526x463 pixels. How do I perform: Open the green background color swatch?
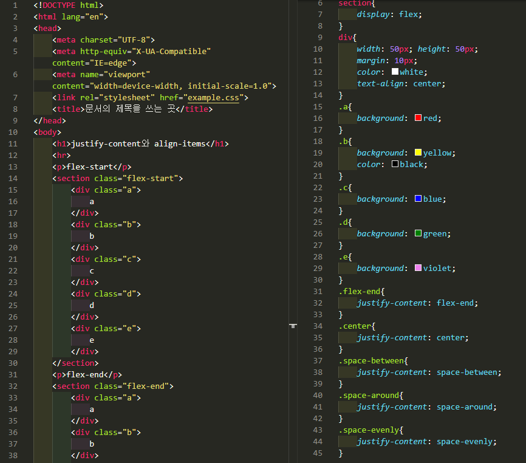pyautogui.click(x=418, y=233)
